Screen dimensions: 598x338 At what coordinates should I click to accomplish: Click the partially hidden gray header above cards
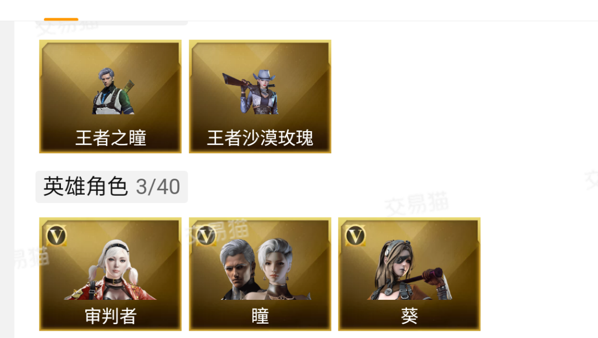pyautogui.click(x=111, y=23)
